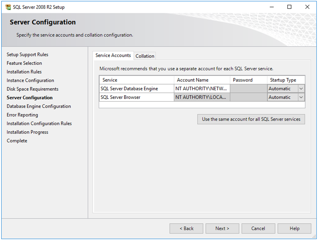The width and height of the screenshot is (318, 240).
Task: Select Feature Selection step in sidebar
Action: click(x=24, y=63)
